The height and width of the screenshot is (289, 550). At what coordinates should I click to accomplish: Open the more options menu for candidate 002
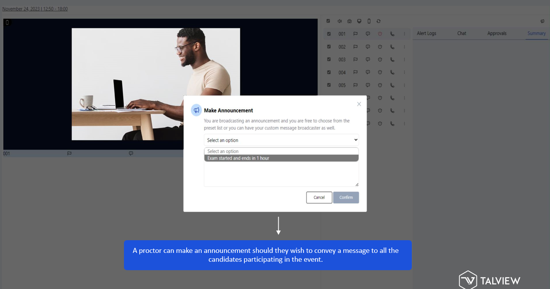404,47
